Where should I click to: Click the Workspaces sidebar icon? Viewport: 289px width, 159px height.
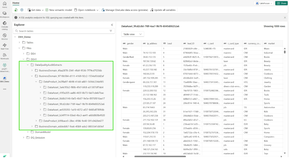5,14
